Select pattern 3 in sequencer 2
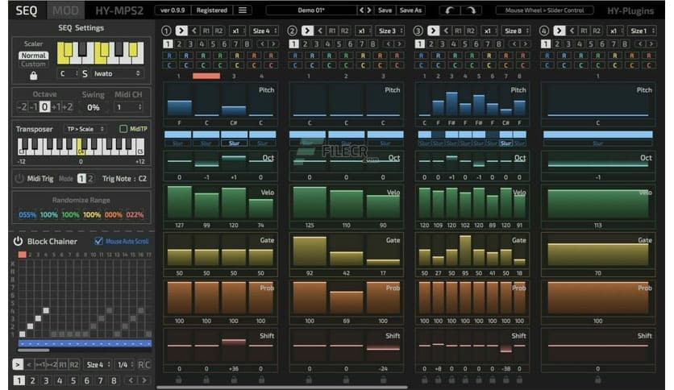The height and width of the screenshot is (390, 674). point(316,44)
